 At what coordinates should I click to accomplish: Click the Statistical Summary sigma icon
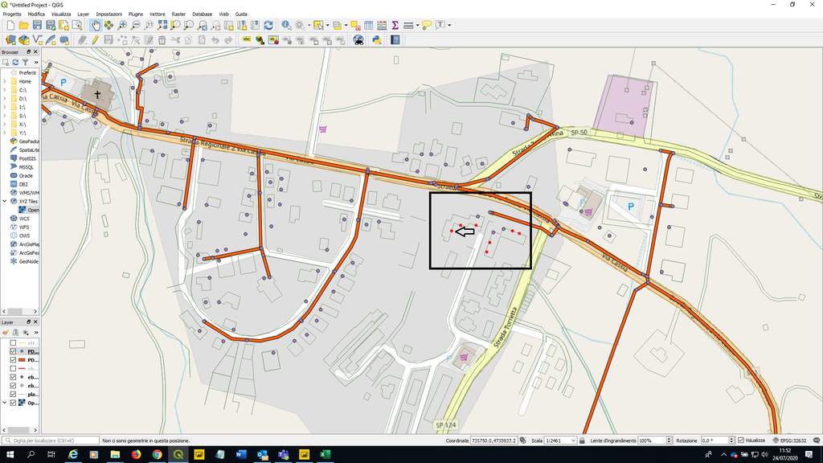[x=395, y=26]
